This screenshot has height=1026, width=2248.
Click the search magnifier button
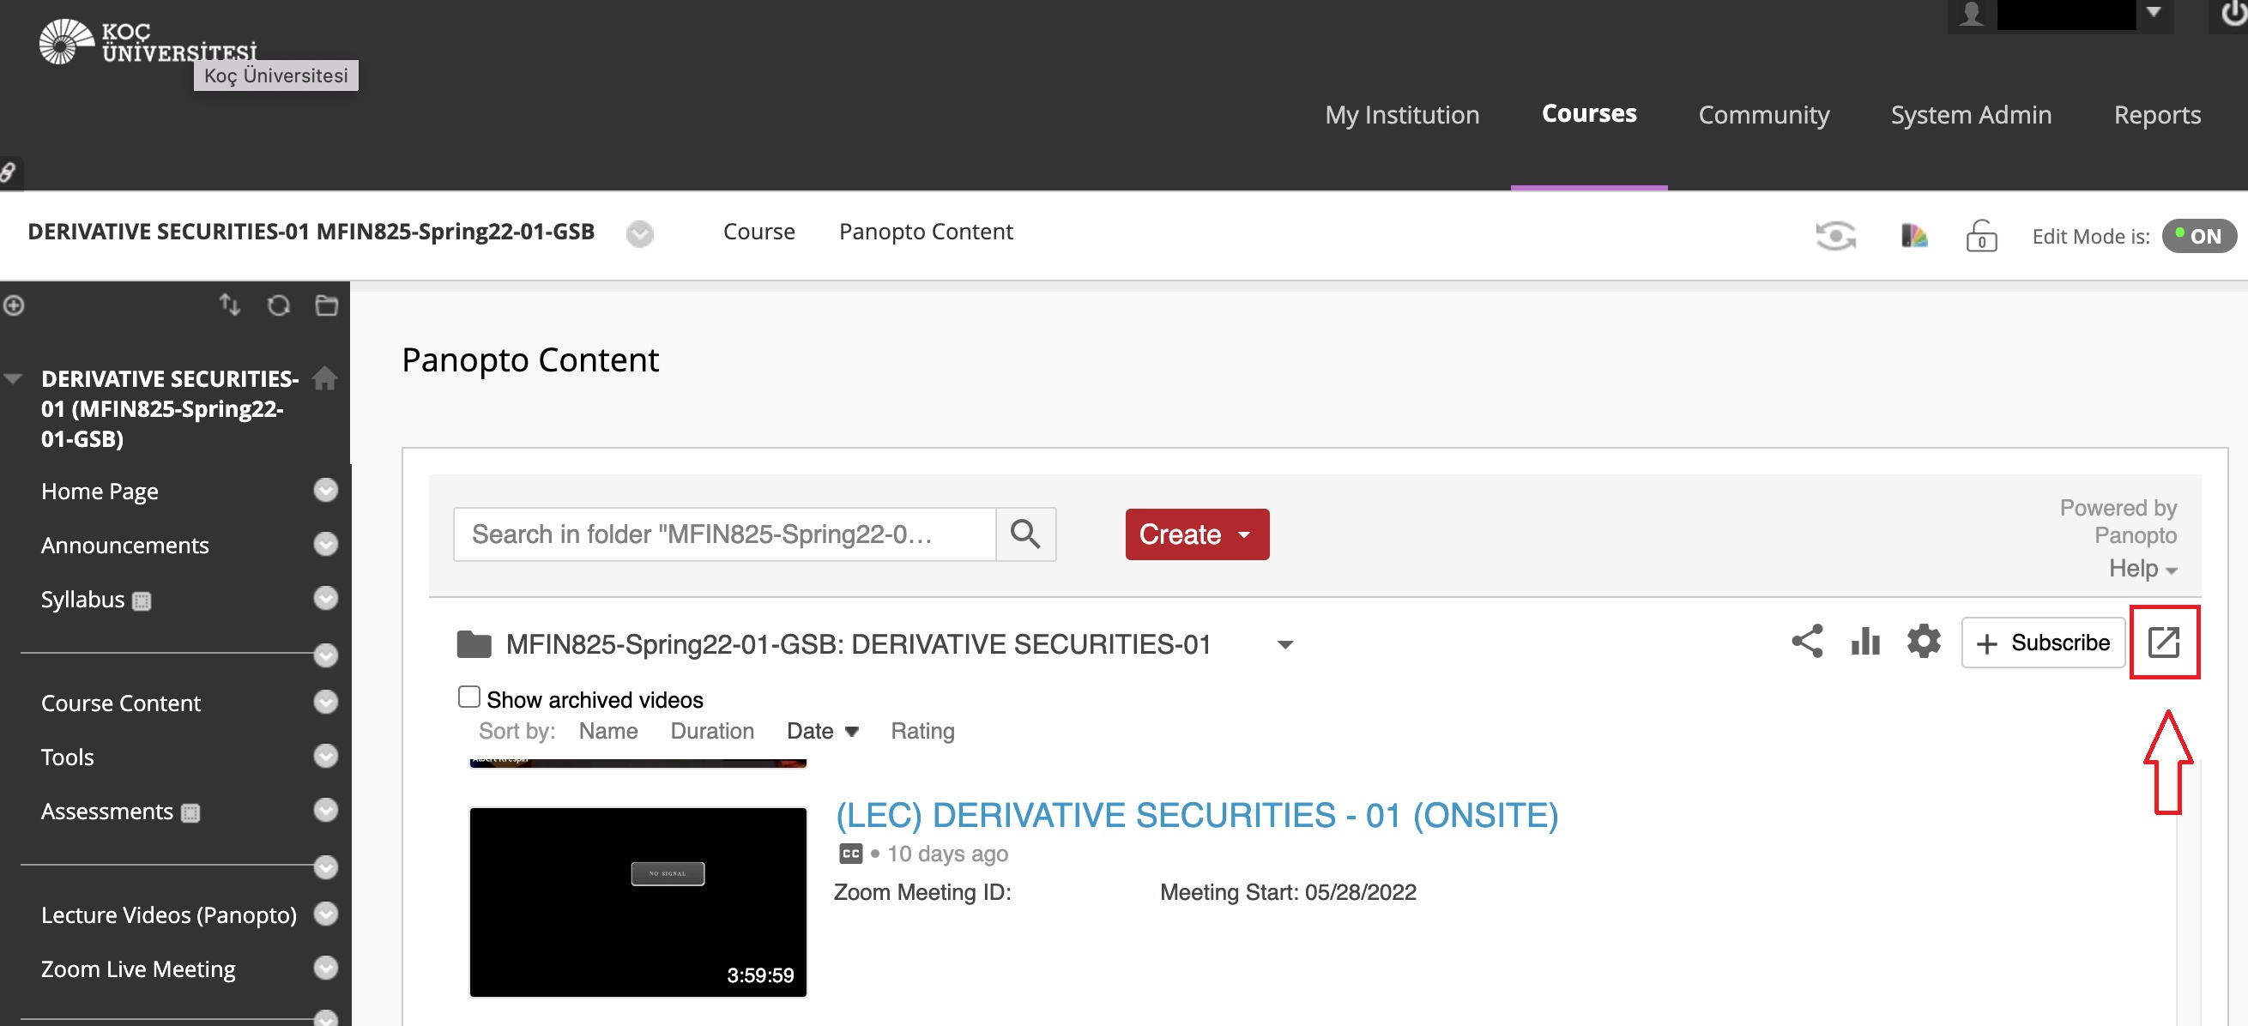click(x=1025, y=534)
